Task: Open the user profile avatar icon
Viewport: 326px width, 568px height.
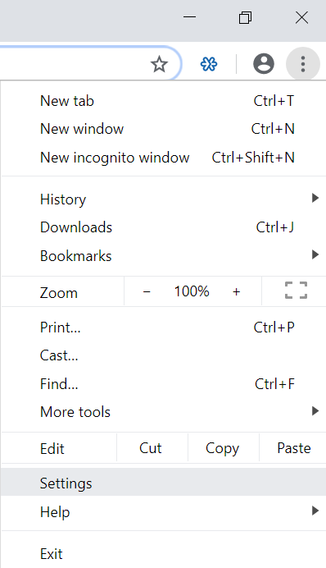Action: (x=264, y=64)
